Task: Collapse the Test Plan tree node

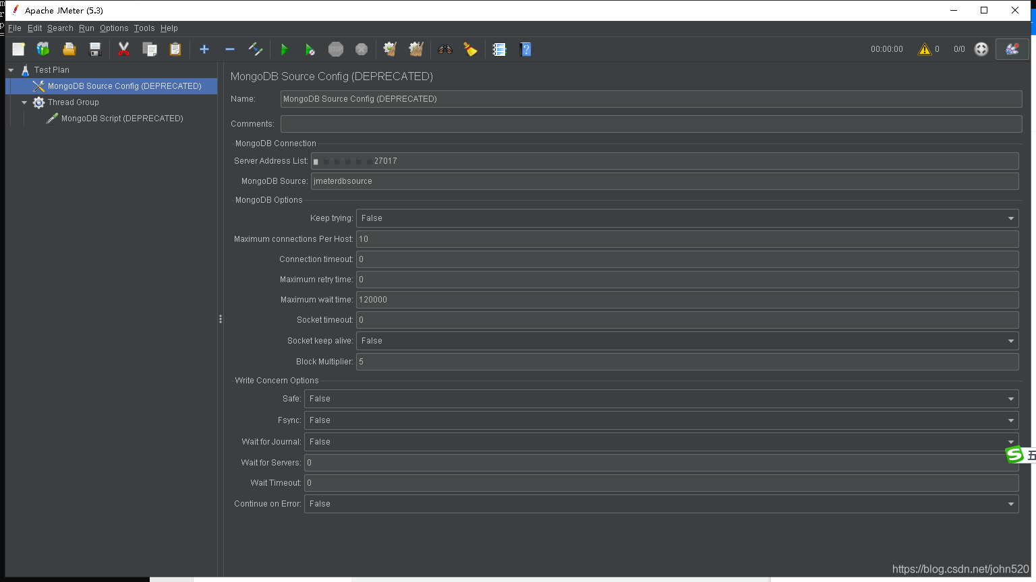Action: (11, 70)
